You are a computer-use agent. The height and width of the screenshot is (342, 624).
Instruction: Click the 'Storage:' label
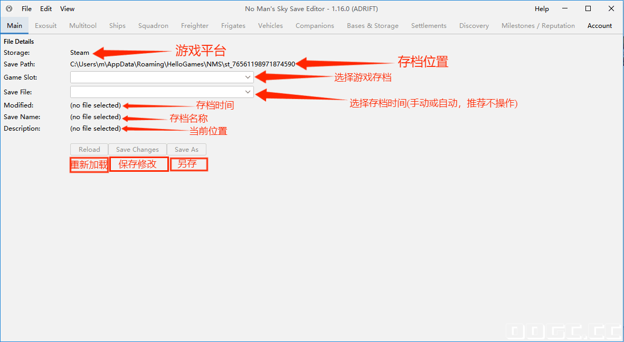pyautogui.click(x=17, y=52)
